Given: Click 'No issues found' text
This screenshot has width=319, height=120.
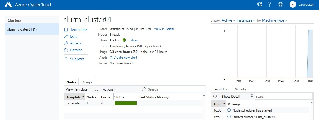Looking at the screenshot, I should pos(121,63).
